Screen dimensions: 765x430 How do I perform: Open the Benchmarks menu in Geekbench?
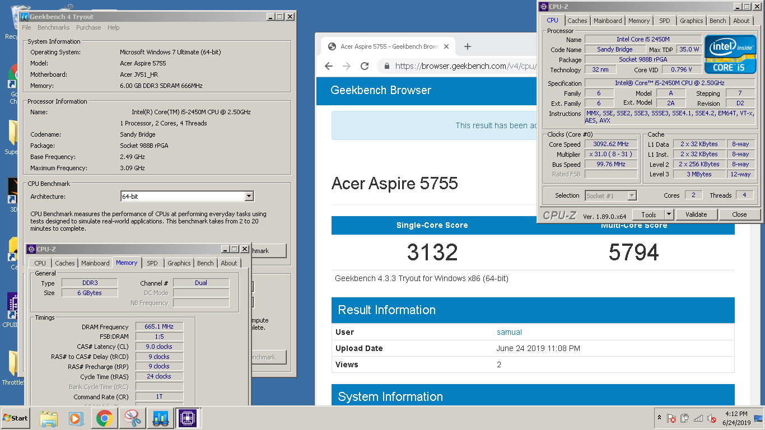pos(54,27)
